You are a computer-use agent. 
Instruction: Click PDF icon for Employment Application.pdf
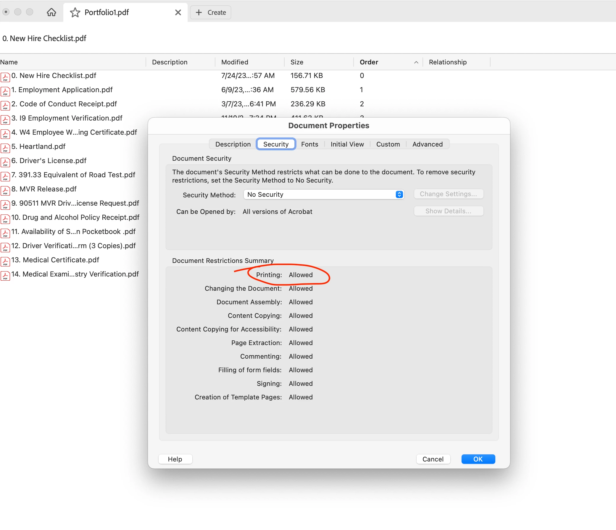tap(5, 91)
